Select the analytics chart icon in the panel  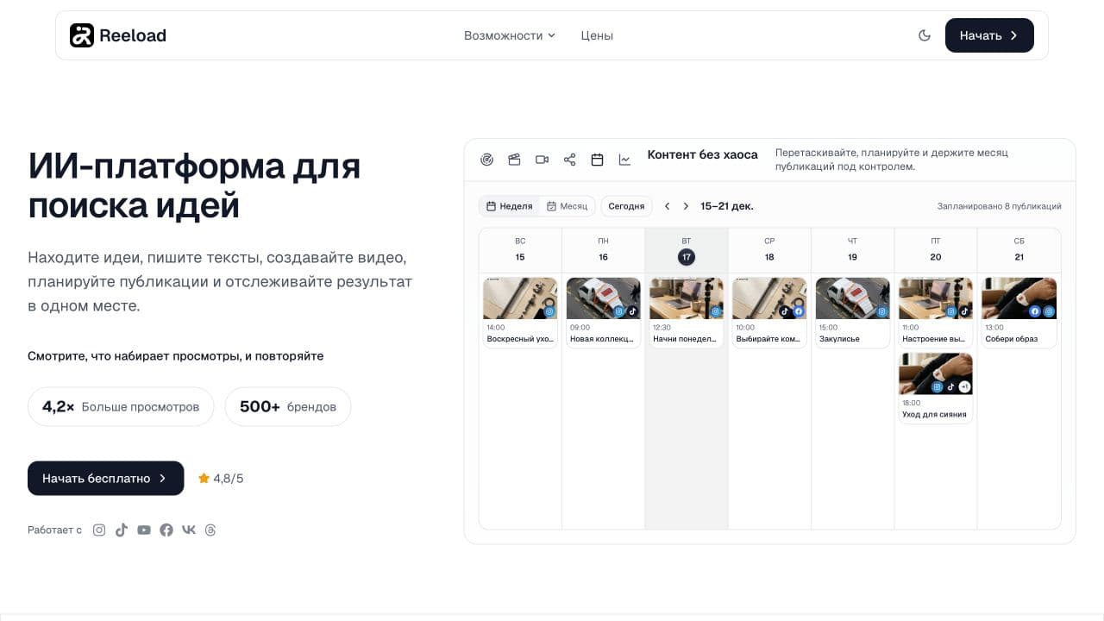point(624,160)
